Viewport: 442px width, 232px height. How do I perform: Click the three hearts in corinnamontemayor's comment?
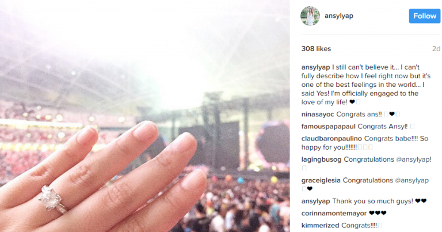coord(378,213)
